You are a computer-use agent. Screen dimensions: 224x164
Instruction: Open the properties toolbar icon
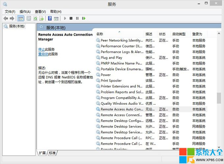click(29, 18)
